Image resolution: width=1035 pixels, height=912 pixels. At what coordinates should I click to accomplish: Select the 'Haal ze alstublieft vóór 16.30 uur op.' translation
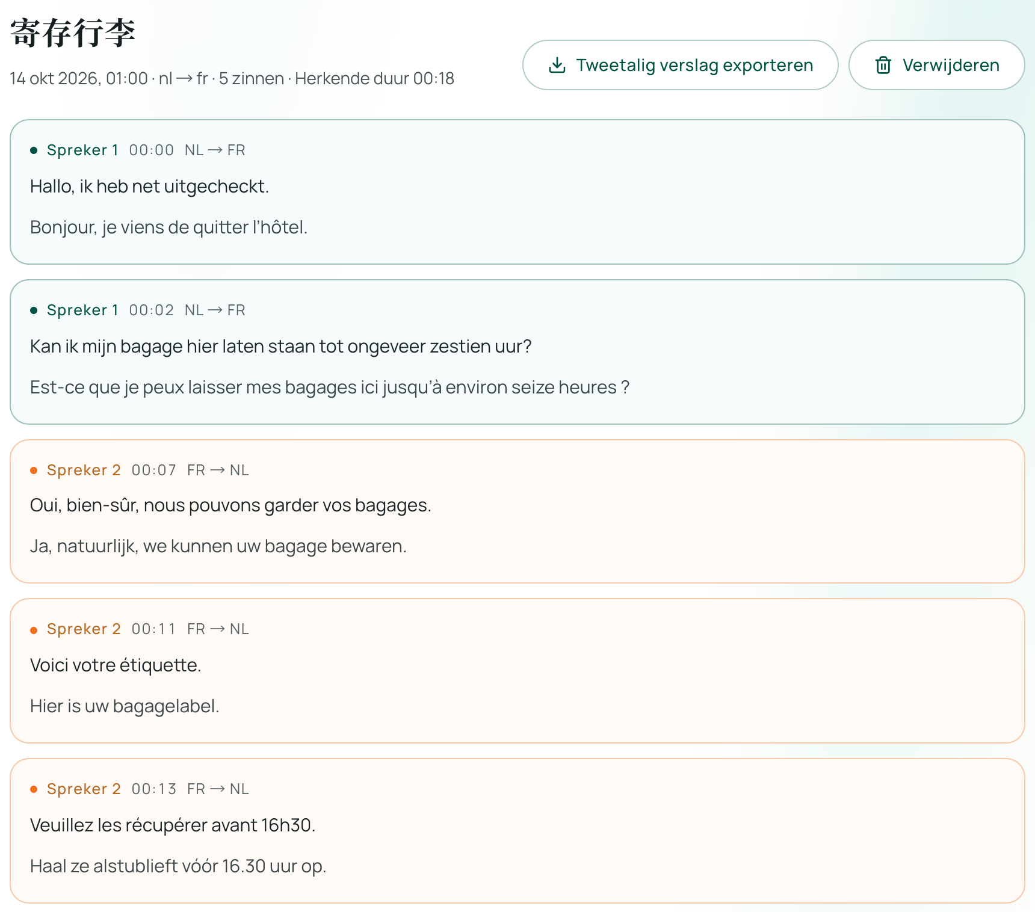178,866
